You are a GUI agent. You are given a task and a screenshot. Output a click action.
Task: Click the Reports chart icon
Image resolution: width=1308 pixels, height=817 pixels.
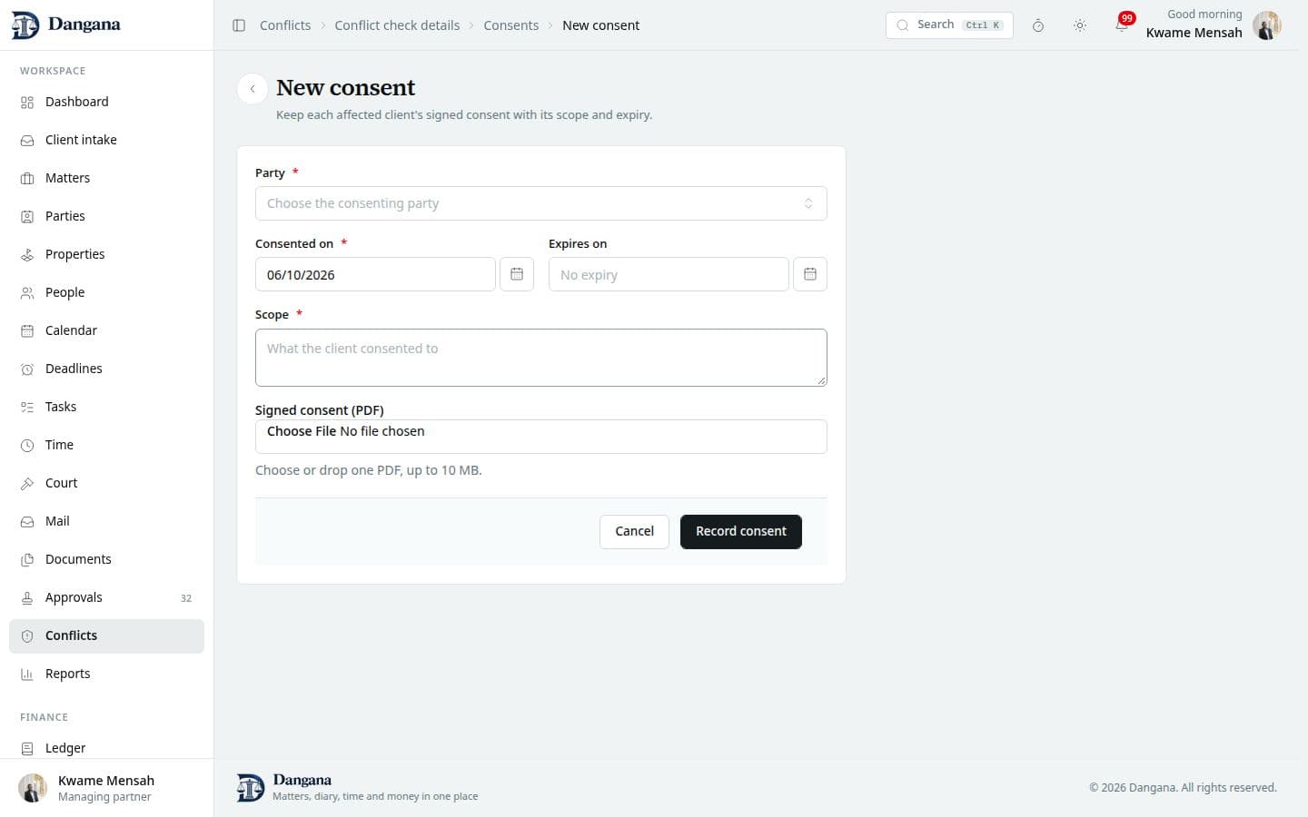pyautogui.click(x=27, y=674)
